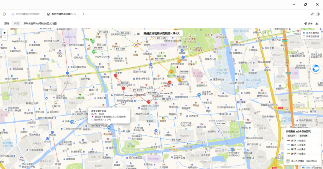Viewport: 323px width, 169px height.
Task: Close the 鸿生火柴厂旧址 popup
Action: (x=128, y=110)
